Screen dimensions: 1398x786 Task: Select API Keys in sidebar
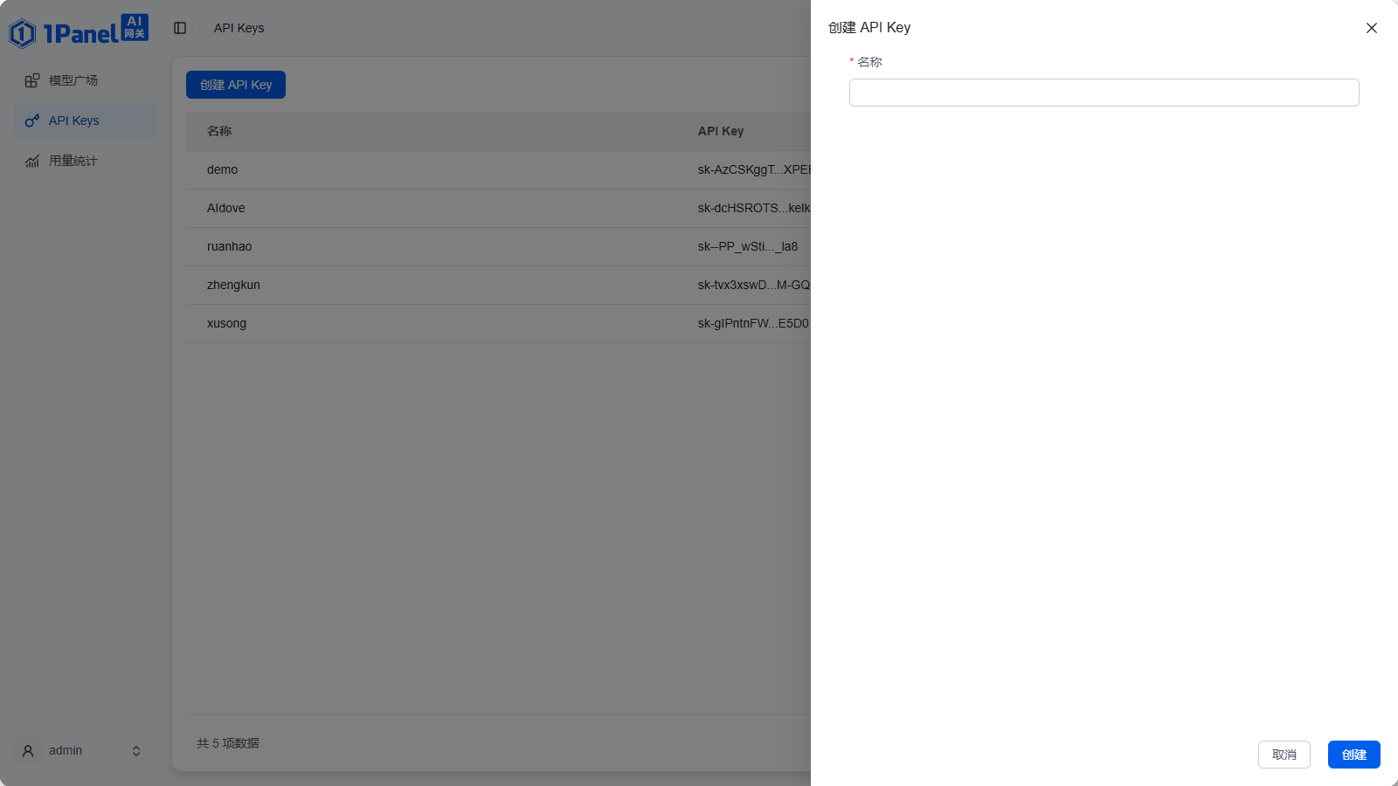coord(86,121)
